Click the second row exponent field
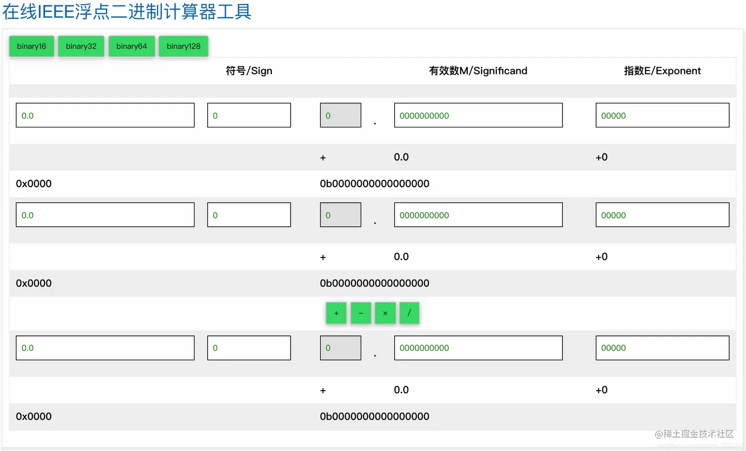746x451 pixels. 662,214
